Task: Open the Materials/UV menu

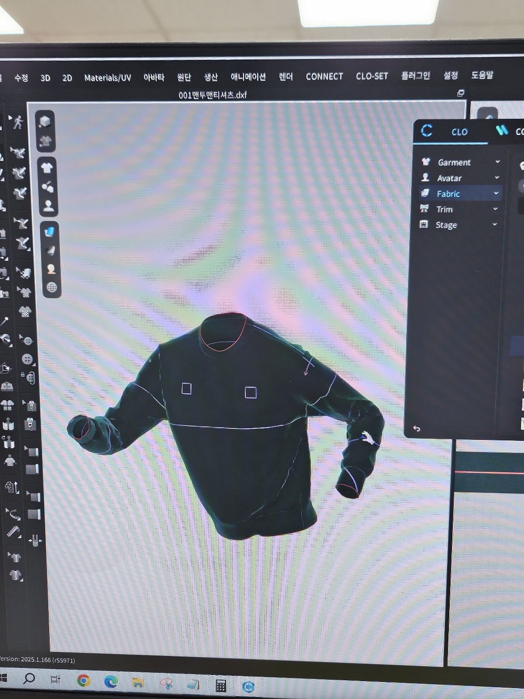Action: point(107,78)
